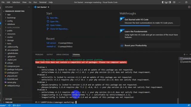Expand the database folder
The image size is (191, 107).
point(11,24)
